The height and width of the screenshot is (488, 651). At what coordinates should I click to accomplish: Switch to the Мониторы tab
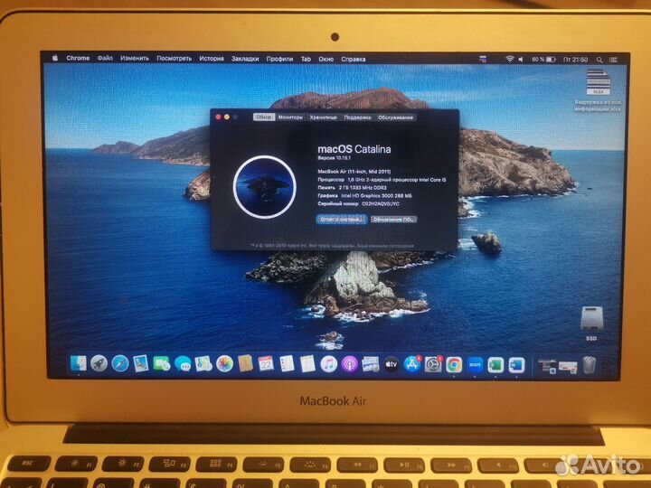pos(290,117)
